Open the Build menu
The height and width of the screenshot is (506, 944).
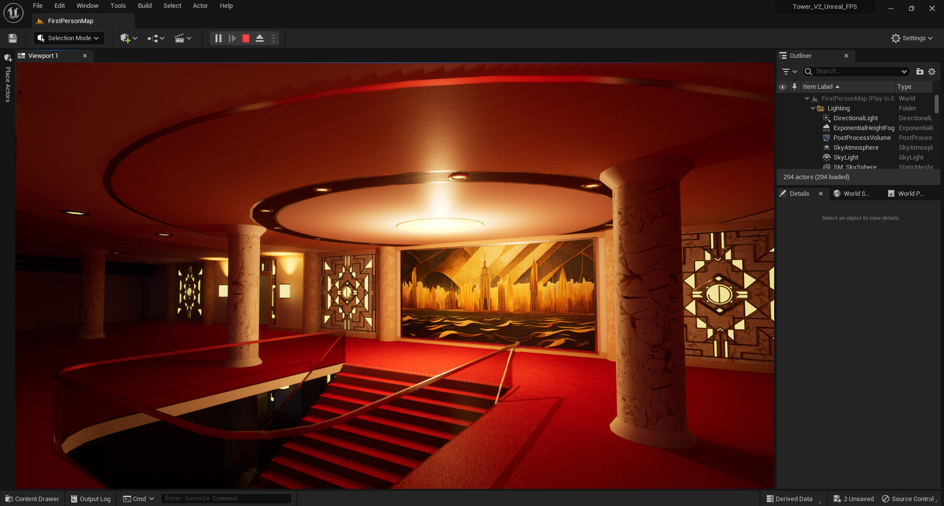[145, 6]
